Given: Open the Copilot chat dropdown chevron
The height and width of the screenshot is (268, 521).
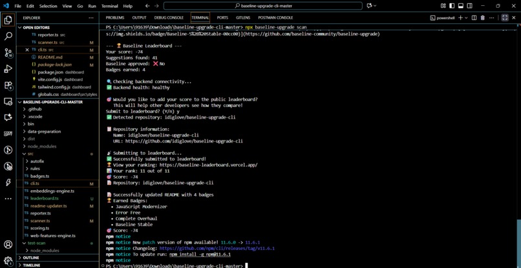Looking at the screenshot, I should click(375, 6).
